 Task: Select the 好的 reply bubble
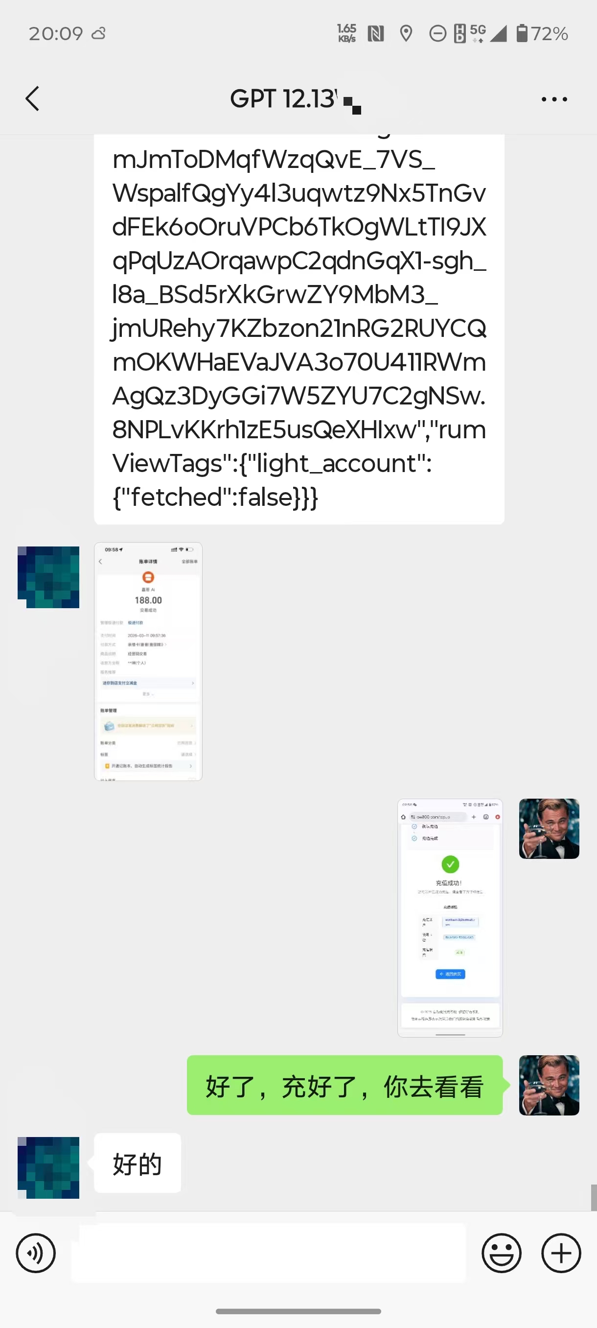point(138,1163)
